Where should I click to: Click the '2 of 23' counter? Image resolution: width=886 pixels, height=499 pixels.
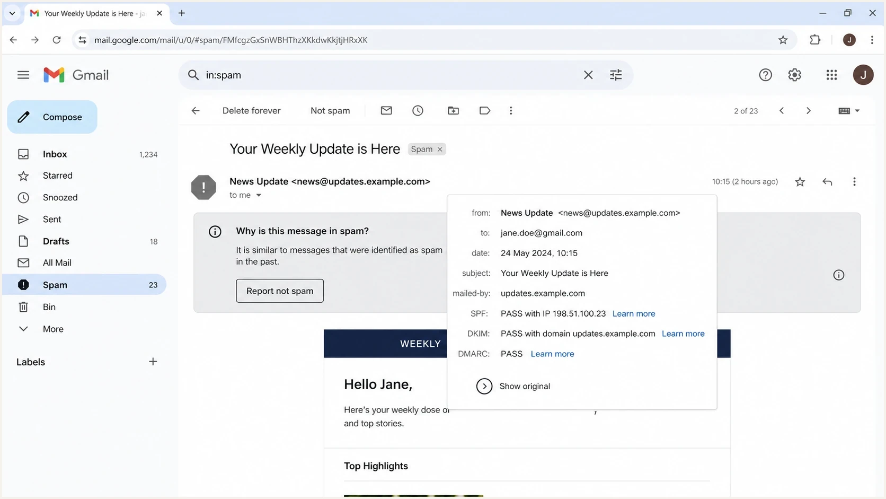point(746,111)
